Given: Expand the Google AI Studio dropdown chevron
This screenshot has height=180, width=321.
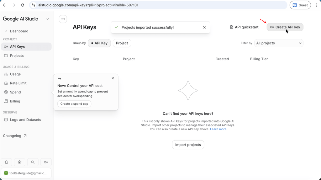Looking at the screenshot, I should [x=48, y=19].
